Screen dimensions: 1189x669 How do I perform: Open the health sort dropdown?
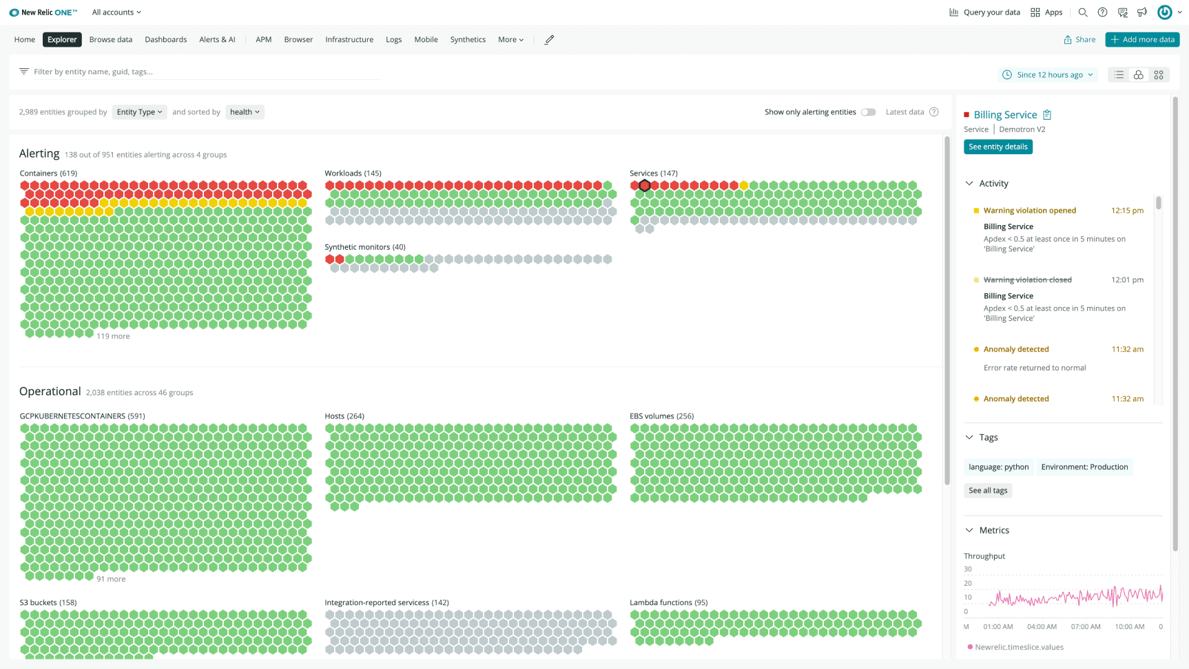coord(245,111)
